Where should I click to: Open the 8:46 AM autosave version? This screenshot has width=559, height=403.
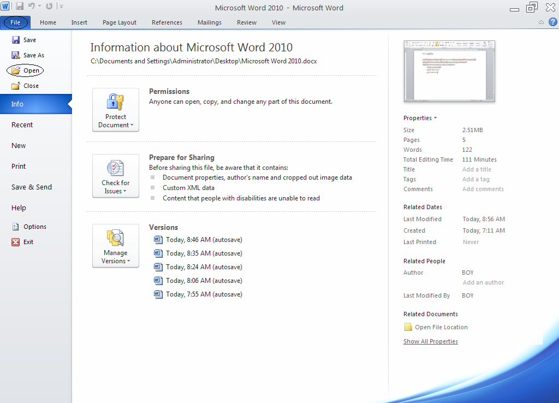pyautogui.click(x=198, y=240)
